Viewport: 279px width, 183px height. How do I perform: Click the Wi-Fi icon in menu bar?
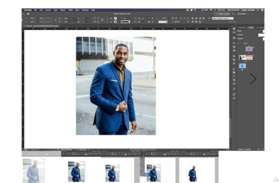click(x=211, y=10)
